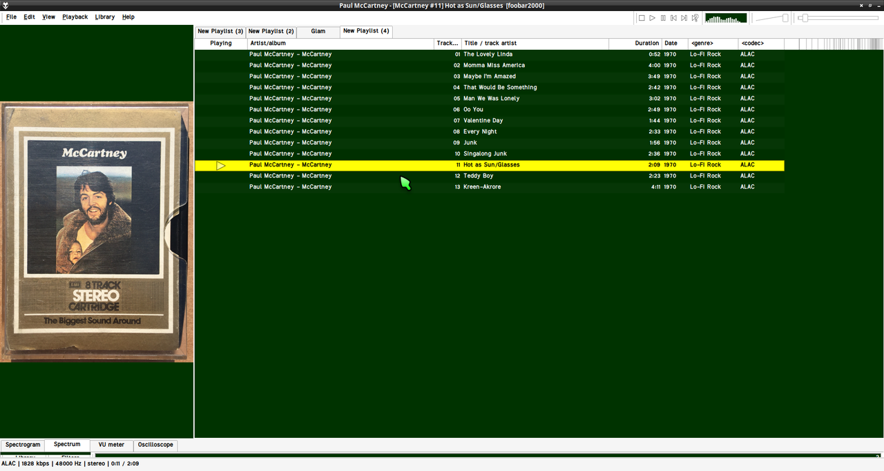Open the Library menu
Screen dimensions: 884x471
pyautogui.click(x=105, y=17)
